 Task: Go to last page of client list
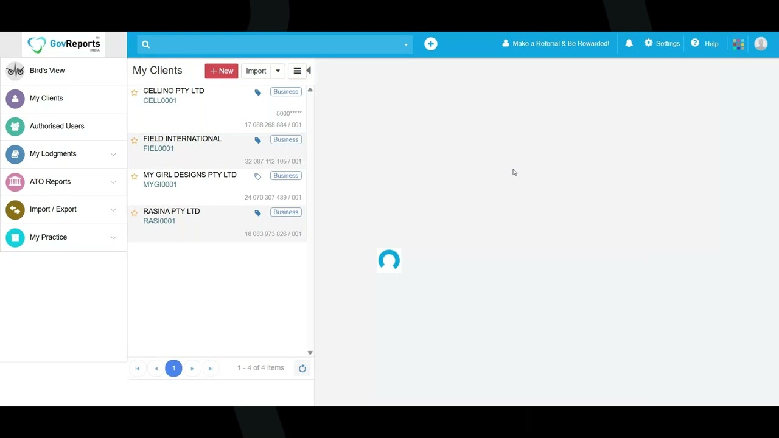(x=210, y=369)
